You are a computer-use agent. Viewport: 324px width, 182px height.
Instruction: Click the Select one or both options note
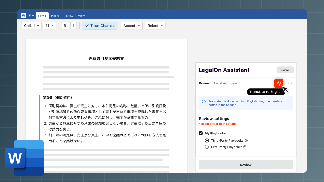pyautogui.click(x=218, y=124)
